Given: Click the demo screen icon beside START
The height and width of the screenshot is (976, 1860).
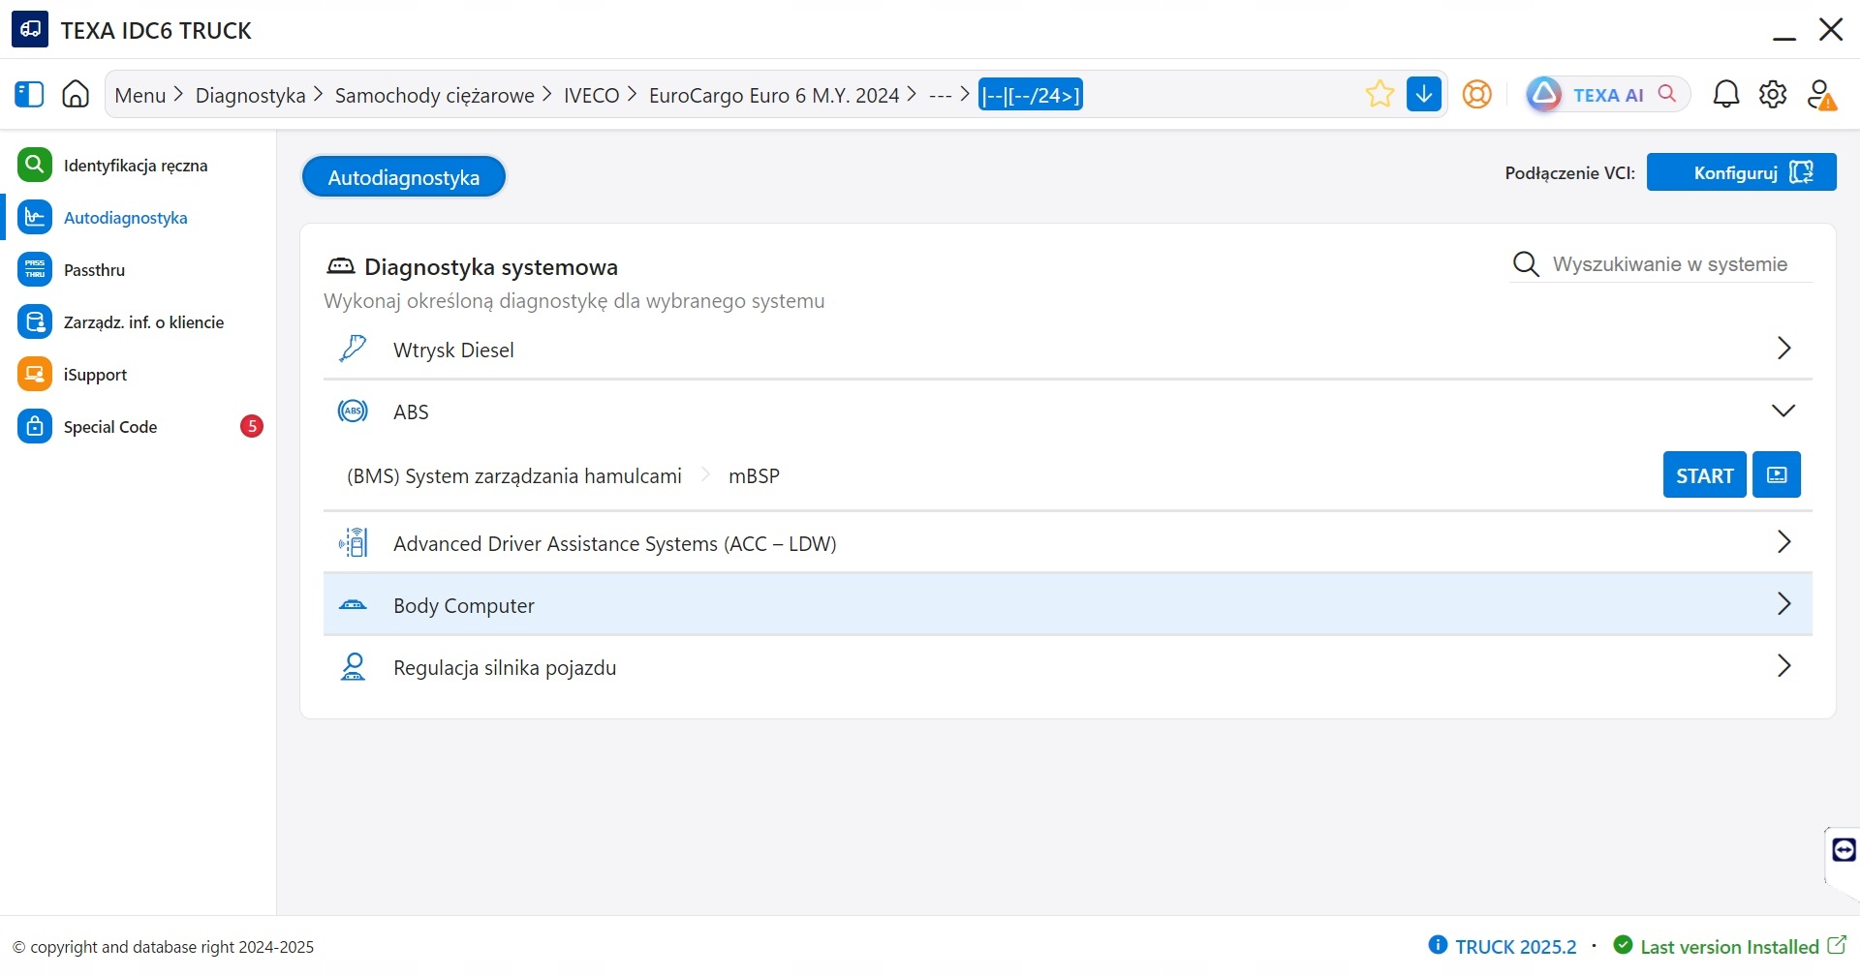Looking at the screenshot, I should pyautogui.click(x=1777, y=474).
